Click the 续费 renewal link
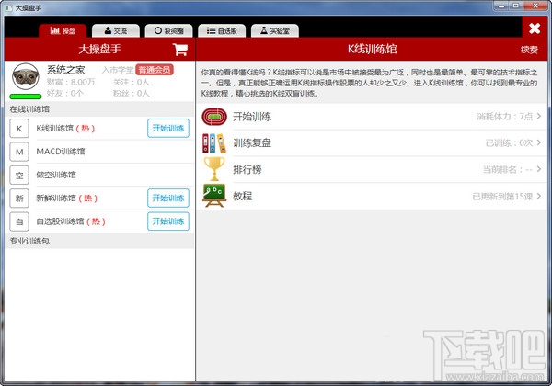Image resolution: width=552 pixels, height=386 pixels. (x=529, y=50)
